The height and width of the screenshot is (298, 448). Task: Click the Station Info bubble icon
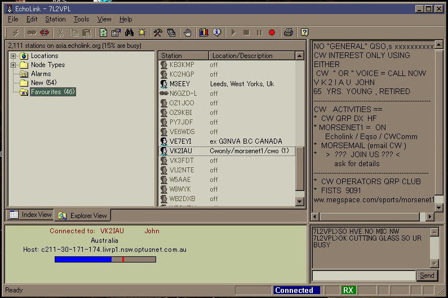point(217,33)
